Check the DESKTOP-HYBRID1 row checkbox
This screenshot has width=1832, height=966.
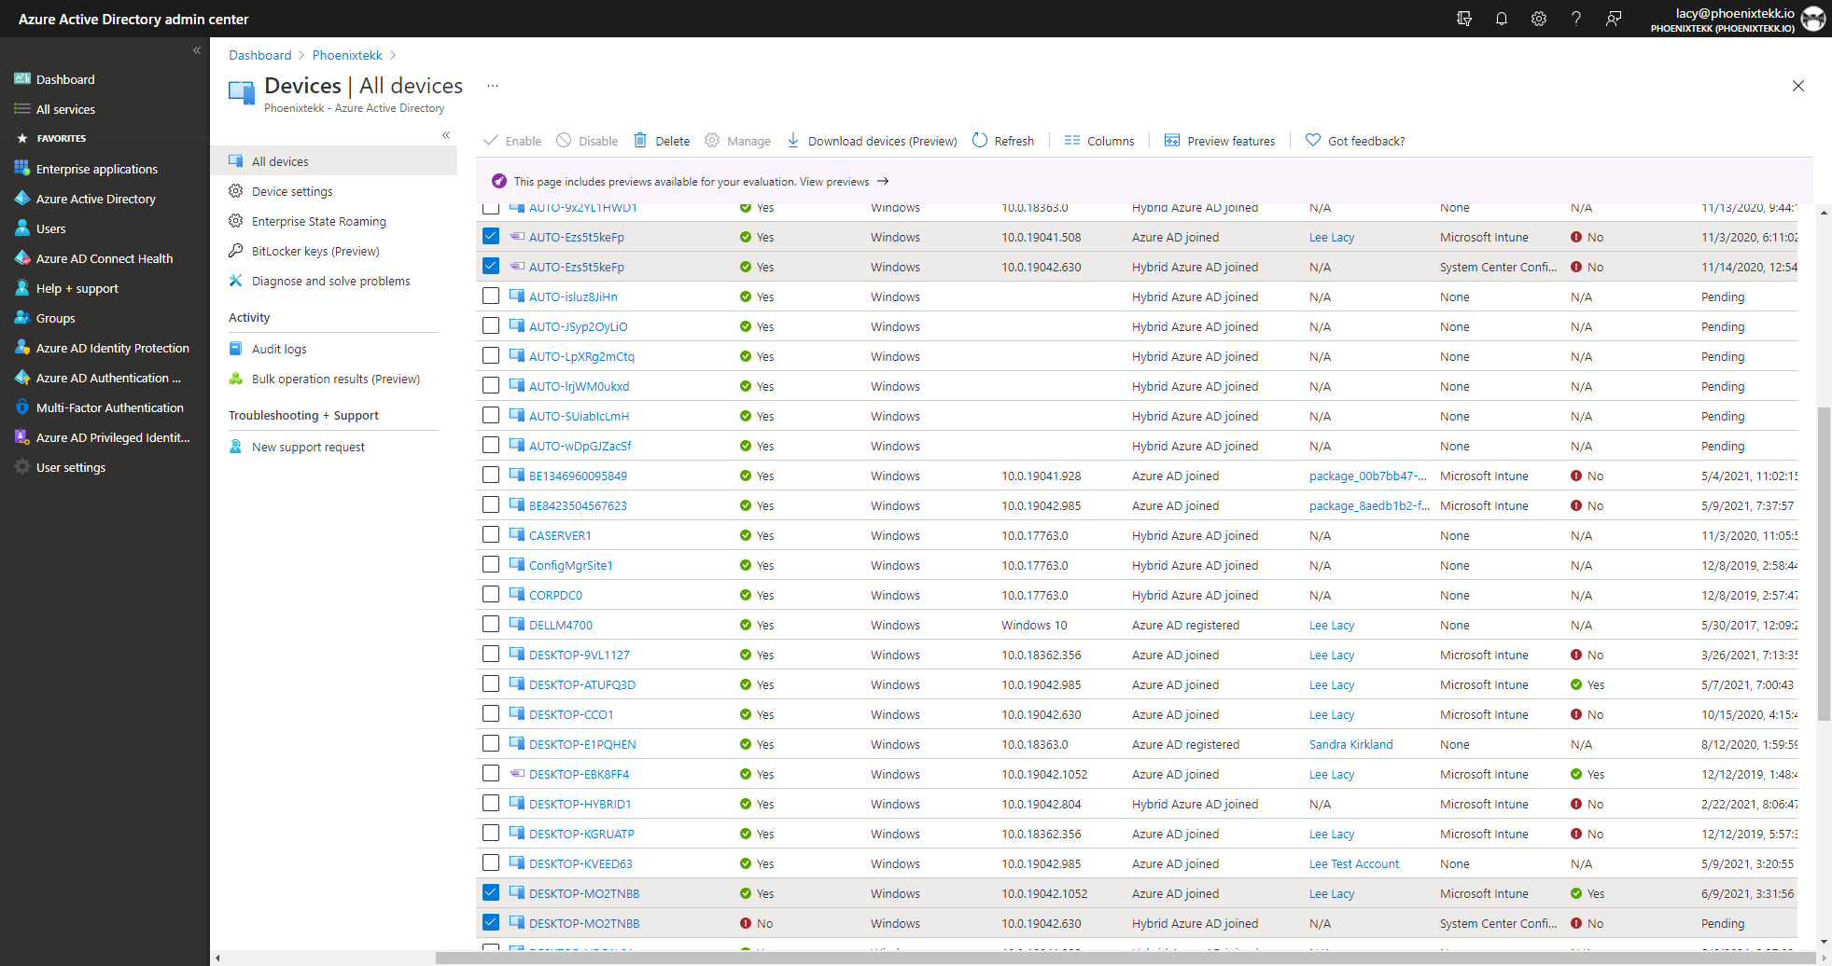coord(491,803)
